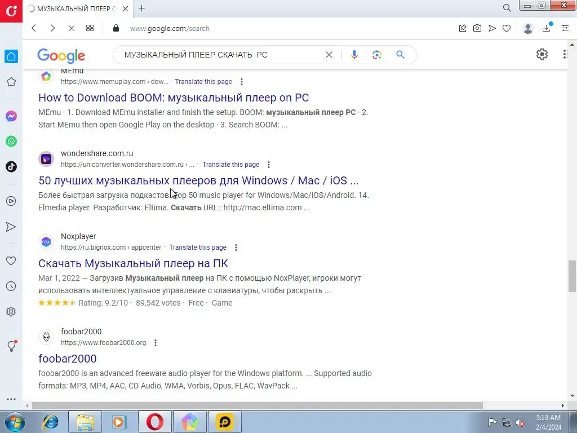
Task: Open the snapshot camera tool
Action: [477, 28]
